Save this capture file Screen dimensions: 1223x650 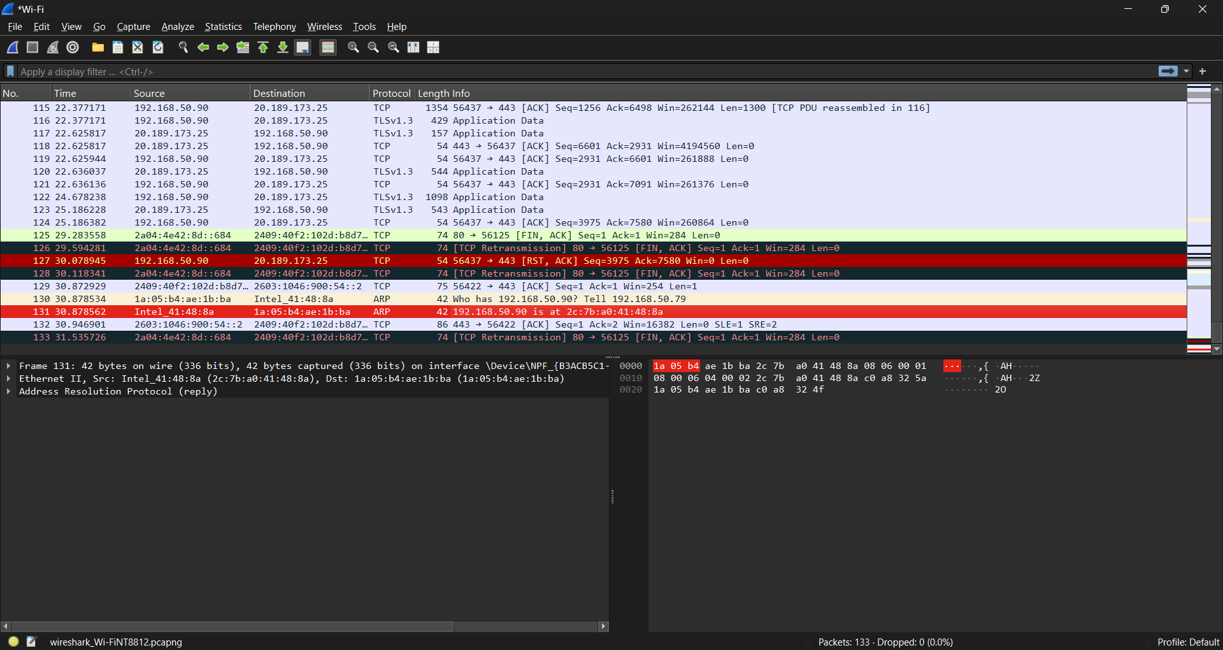[x=118, y=47]
